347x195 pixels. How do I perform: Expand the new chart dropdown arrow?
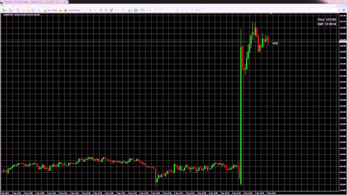pos(6,10)
